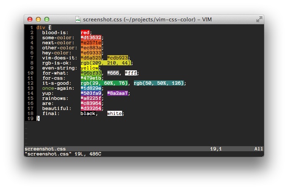Click the 19,1 cursor position indicator

[216, 149]
